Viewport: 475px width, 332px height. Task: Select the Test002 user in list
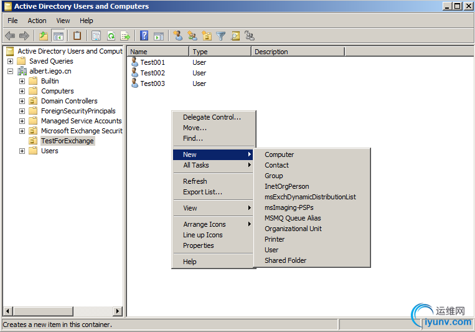(153, 73)
